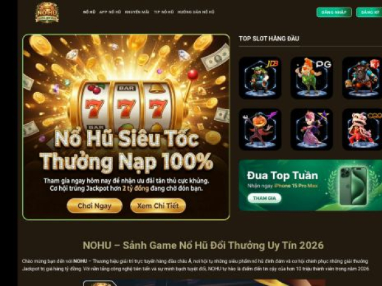
Task: Open the Hướng Dẫn Nổ Hũ menu item
Action: tap(196, 12)
